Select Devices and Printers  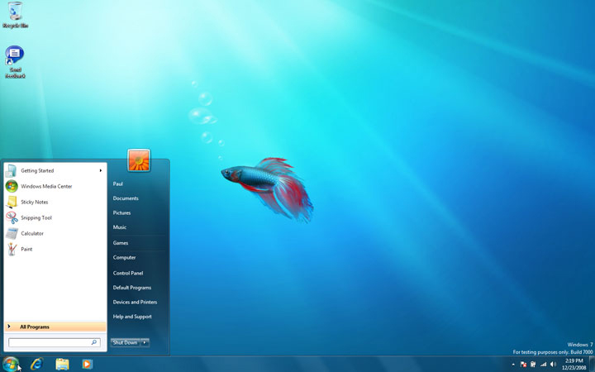coord(135,302)
